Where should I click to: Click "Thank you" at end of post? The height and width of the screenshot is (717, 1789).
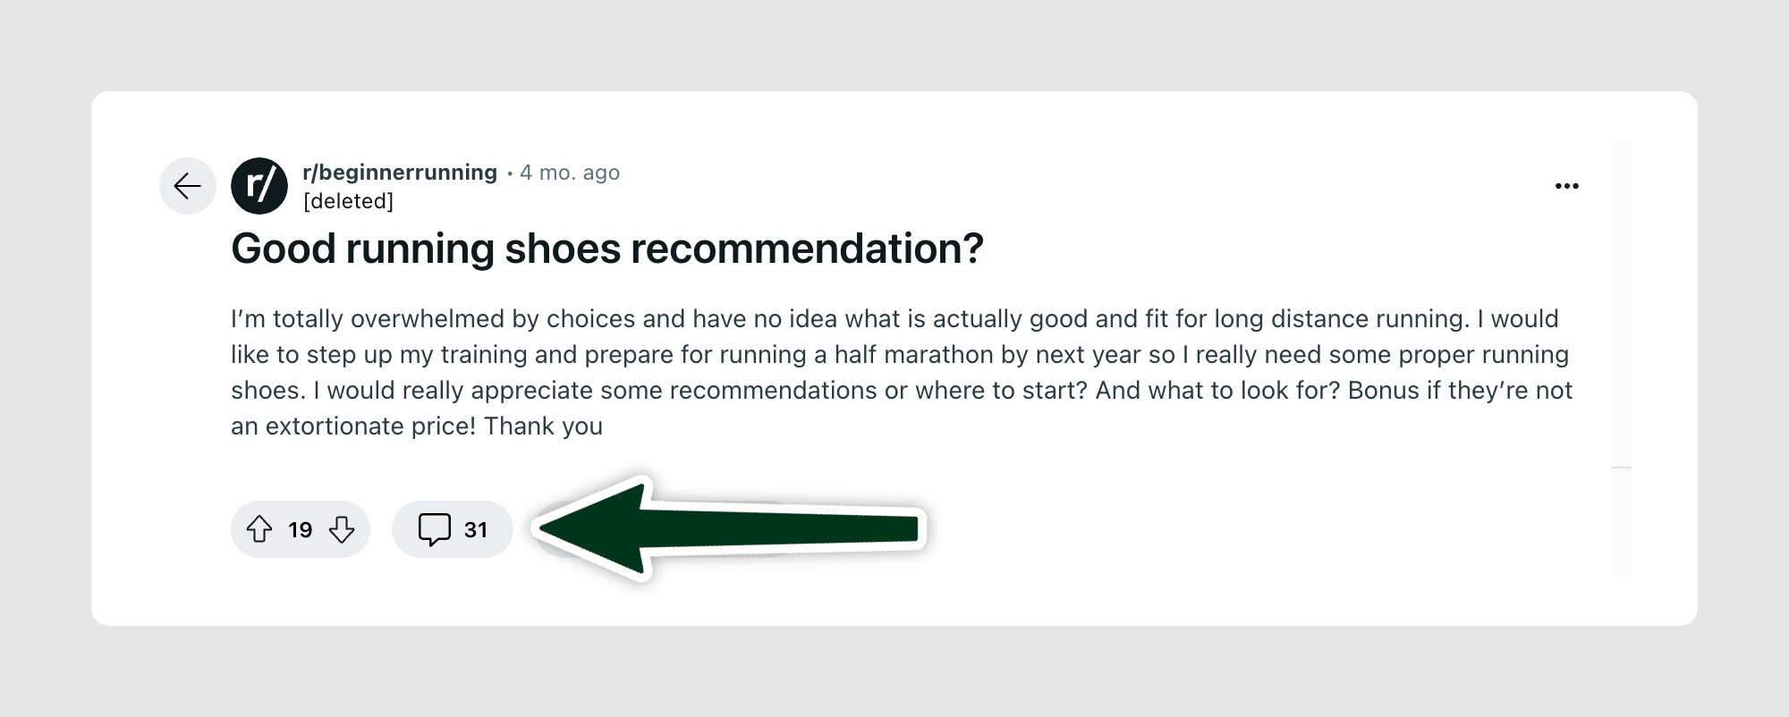pyautogui.click(x=543, y=426)
